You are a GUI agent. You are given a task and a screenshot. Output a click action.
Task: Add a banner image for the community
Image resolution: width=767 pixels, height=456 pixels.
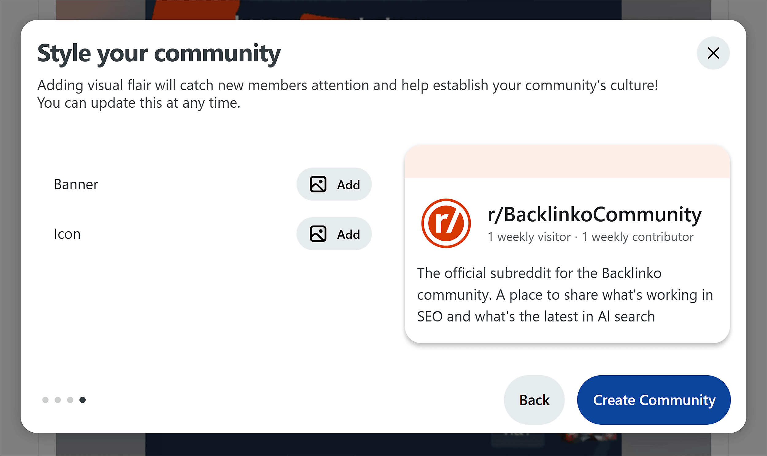point(334,184)
